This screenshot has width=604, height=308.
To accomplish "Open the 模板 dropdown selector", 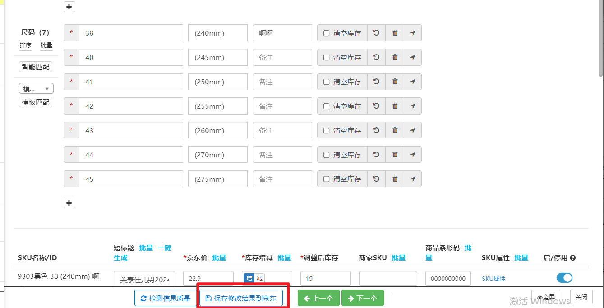I will pos(36,89).
